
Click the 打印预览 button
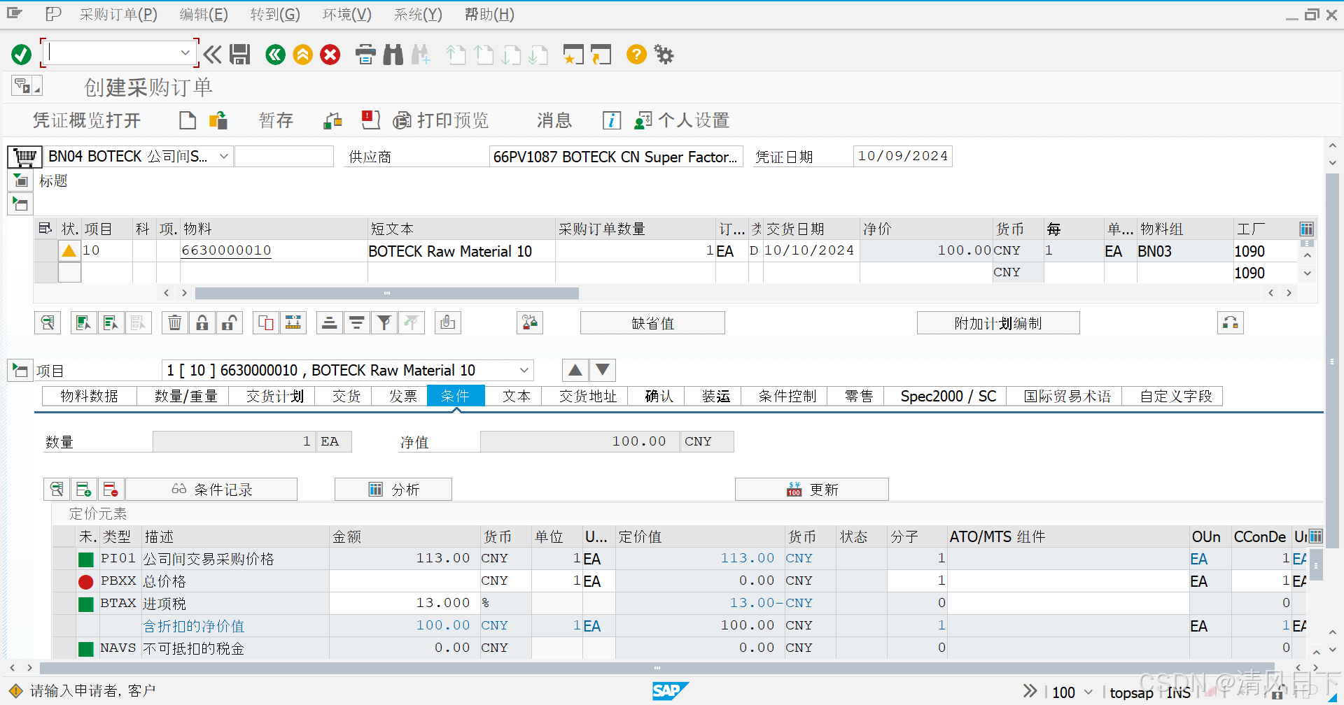(441, 120)
